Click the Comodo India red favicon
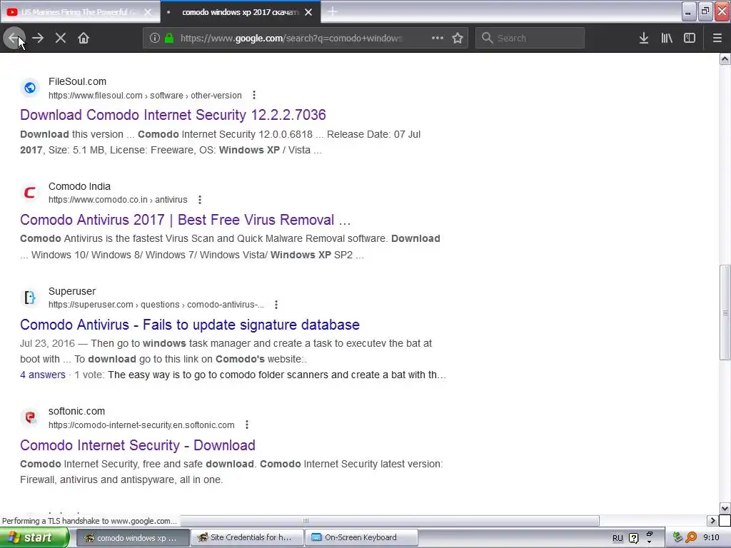 pyautogui.click(x=30, y=193)
